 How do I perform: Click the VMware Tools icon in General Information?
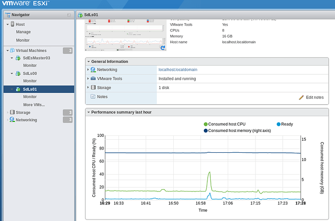point(93,78)
